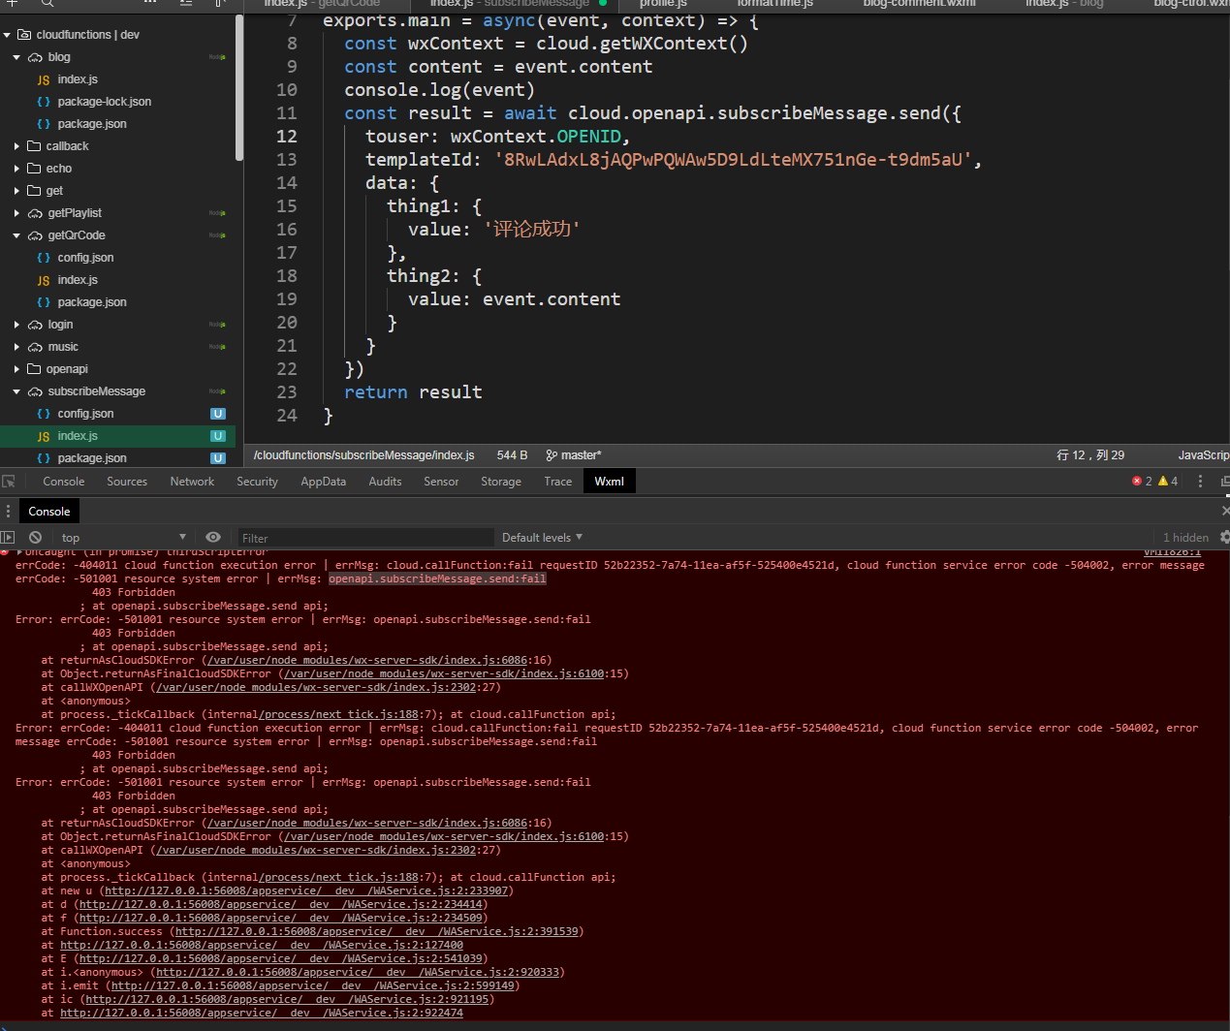The width and height of the screenshot is (1230, 1031).
Task: Click the JSON braces icon of package-lock.json
Action: point(44,102)
